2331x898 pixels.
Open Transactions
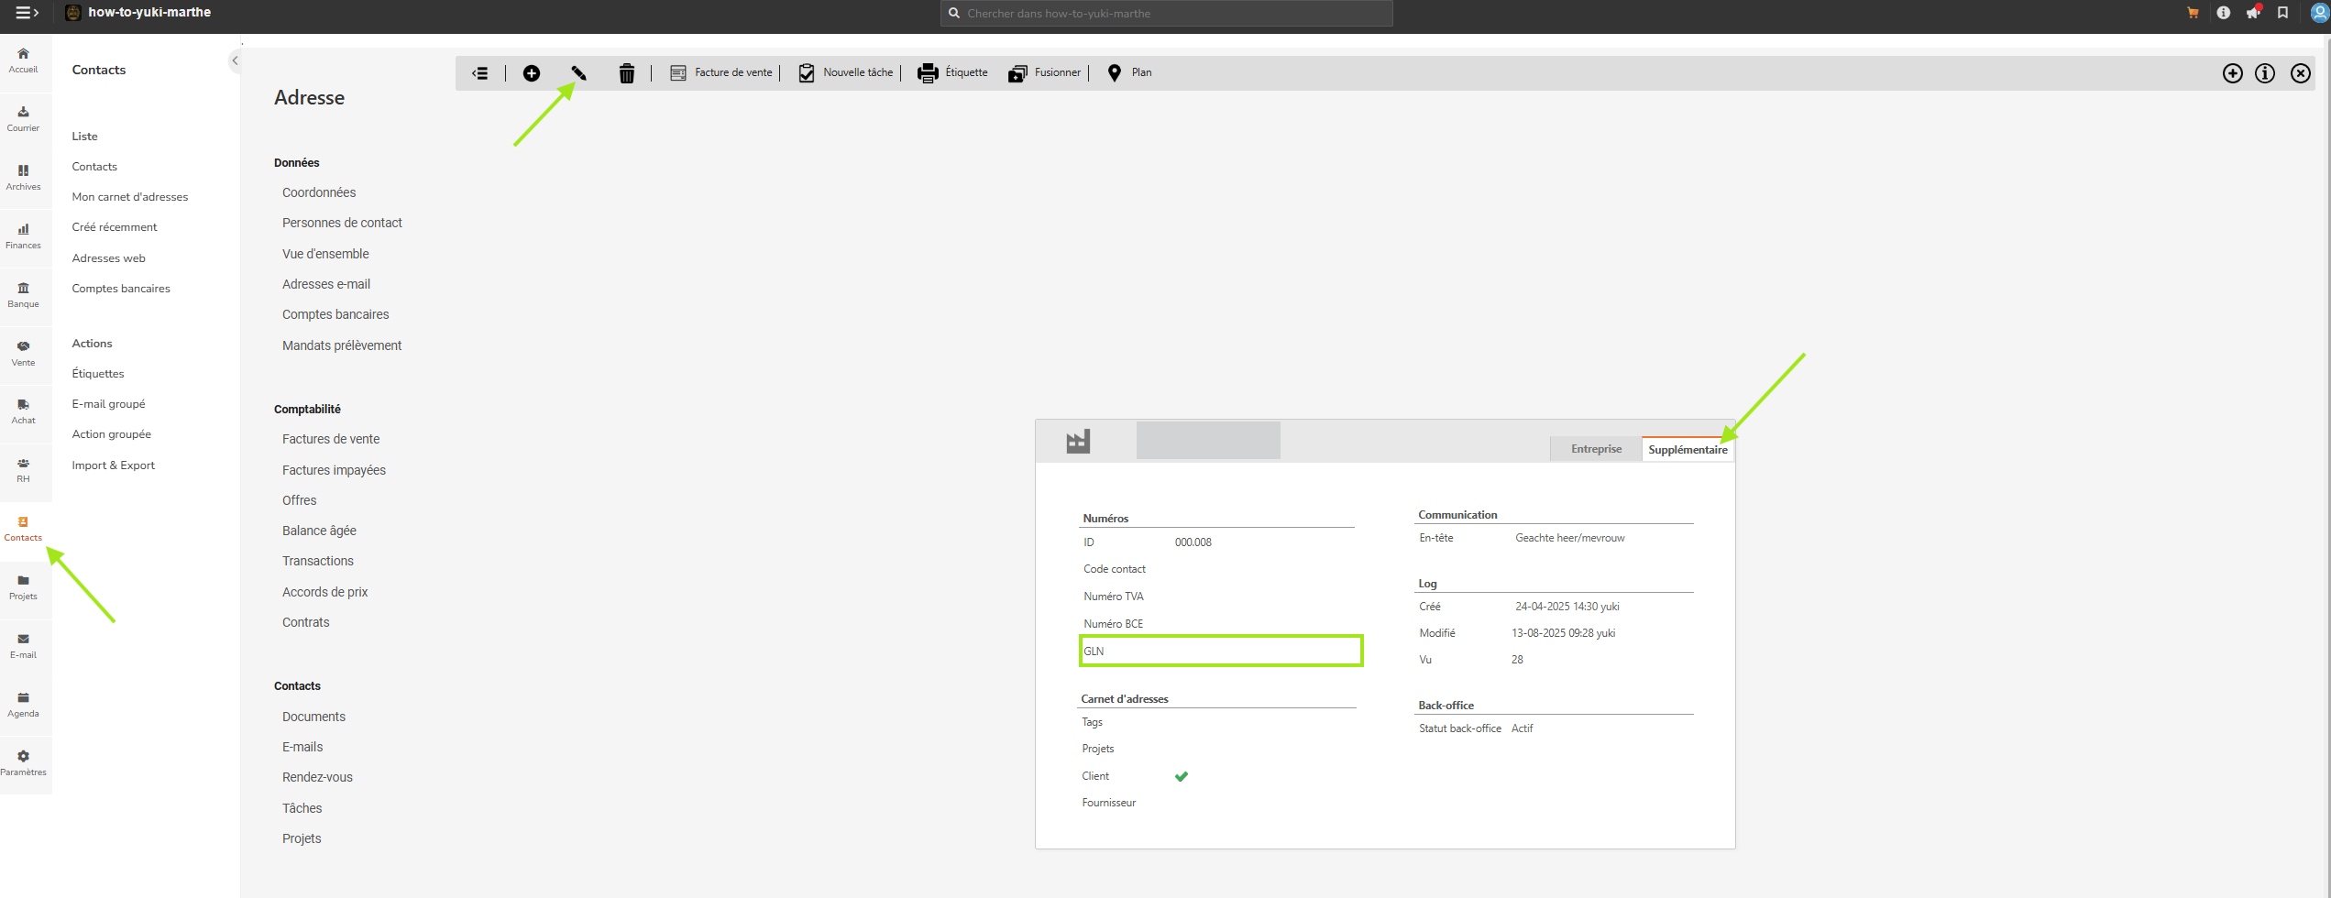pos(318,561)
